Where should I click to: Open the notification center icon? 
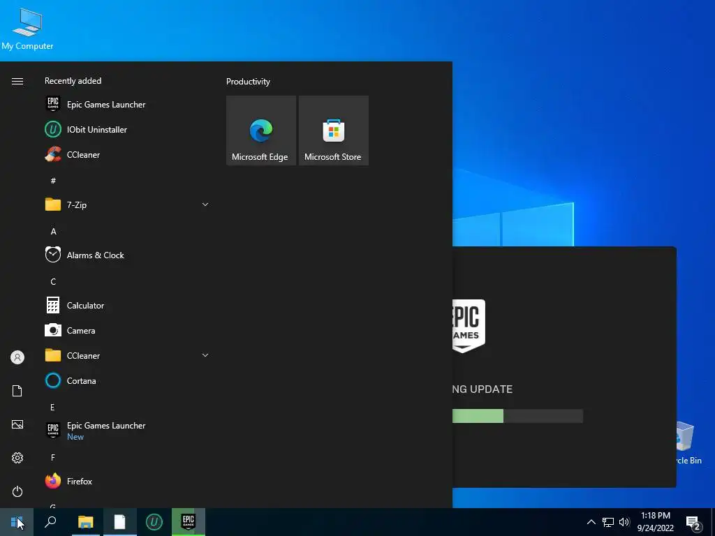tap(693, 522)
